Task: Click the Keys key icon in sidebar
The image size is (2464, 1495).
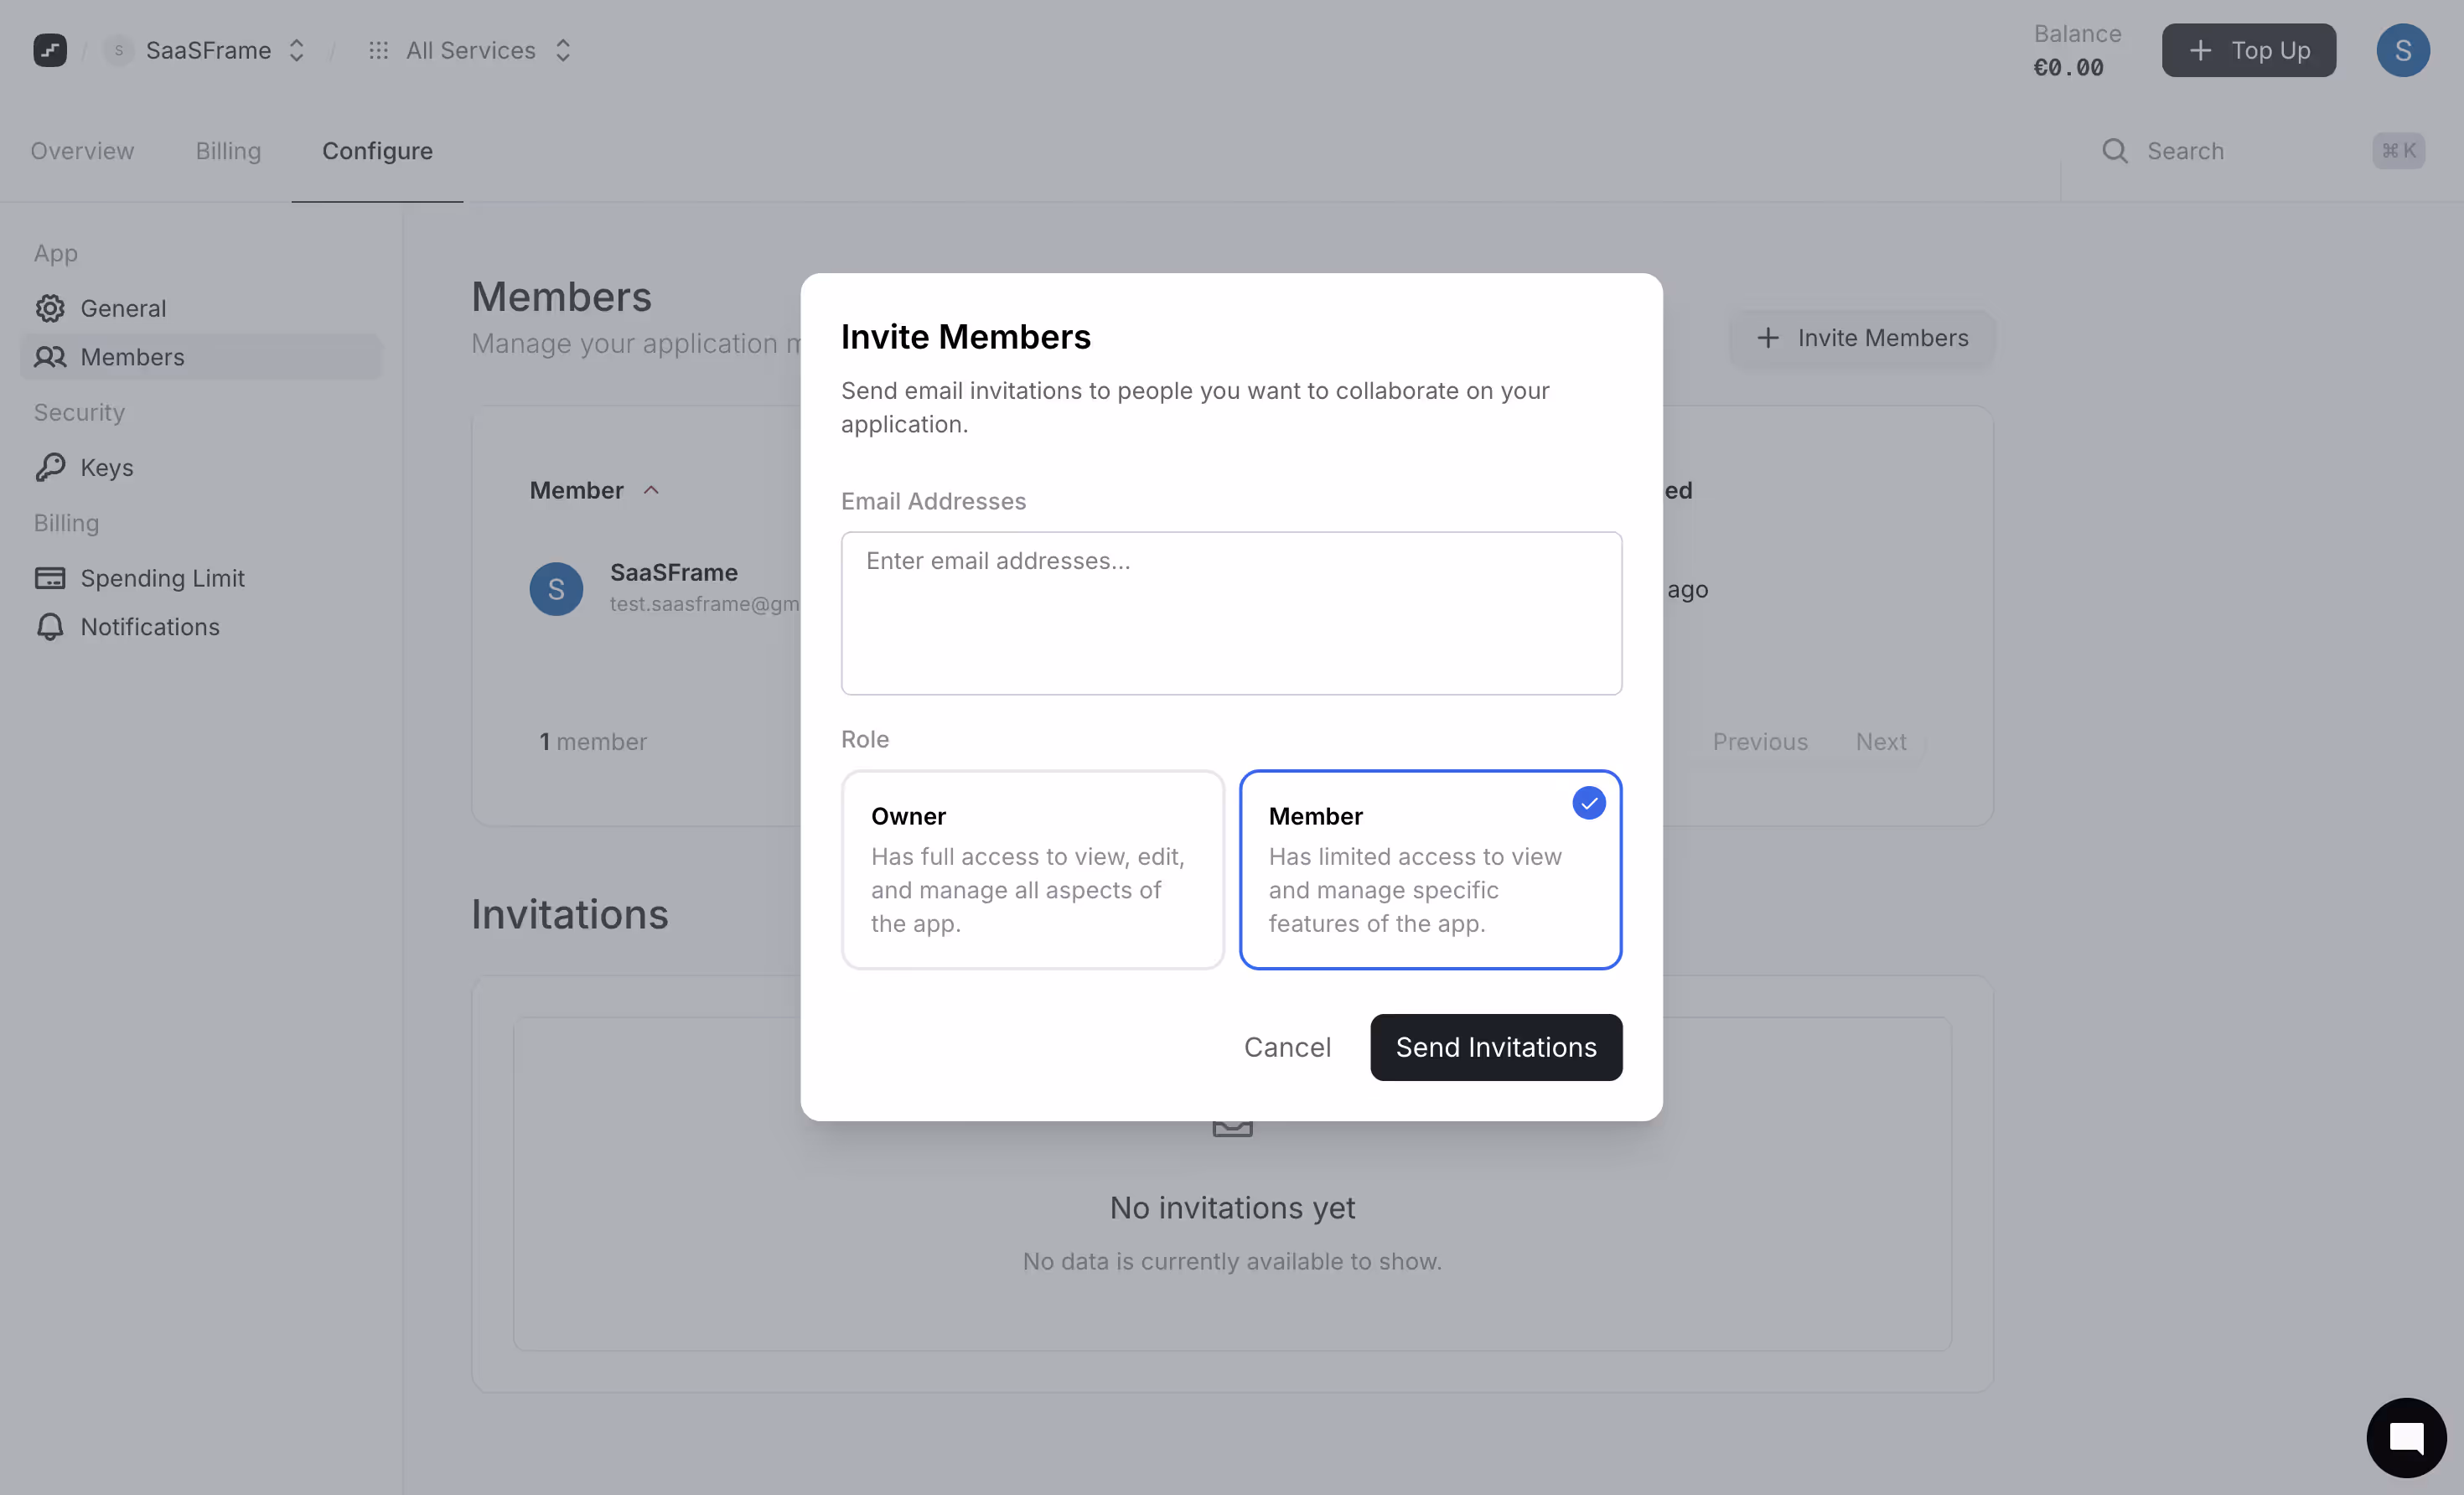Action: (50, 467)
